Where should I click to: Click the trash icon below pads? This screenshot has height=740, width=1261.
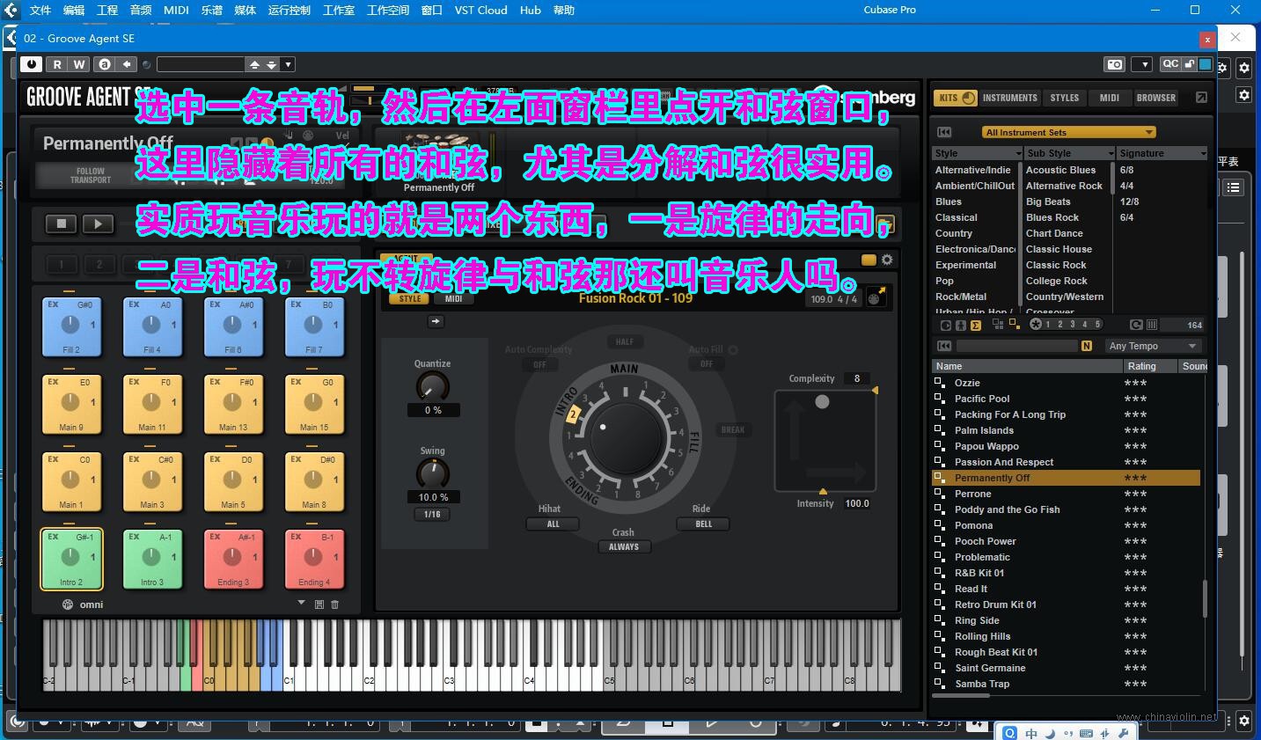pyautogui.click(x=334, y=604)
